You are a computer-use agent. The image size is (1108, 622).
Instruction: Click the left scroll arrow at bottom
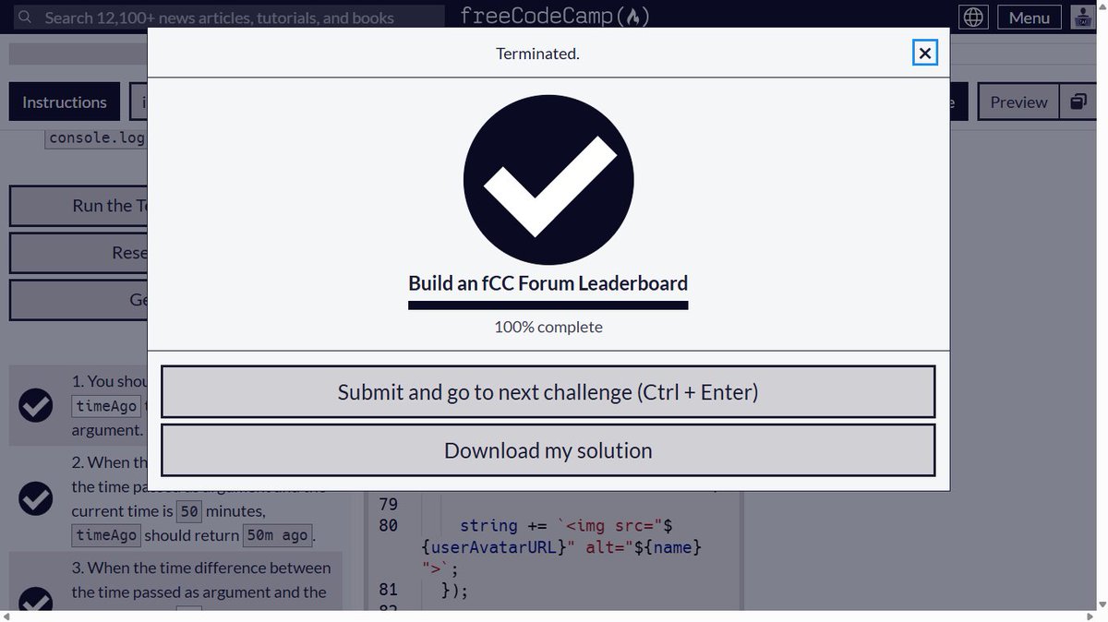[x=6, y=616]
